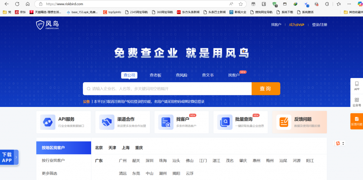
Task: Click the 反馈问题 card icon
Action: pos(284,122)
